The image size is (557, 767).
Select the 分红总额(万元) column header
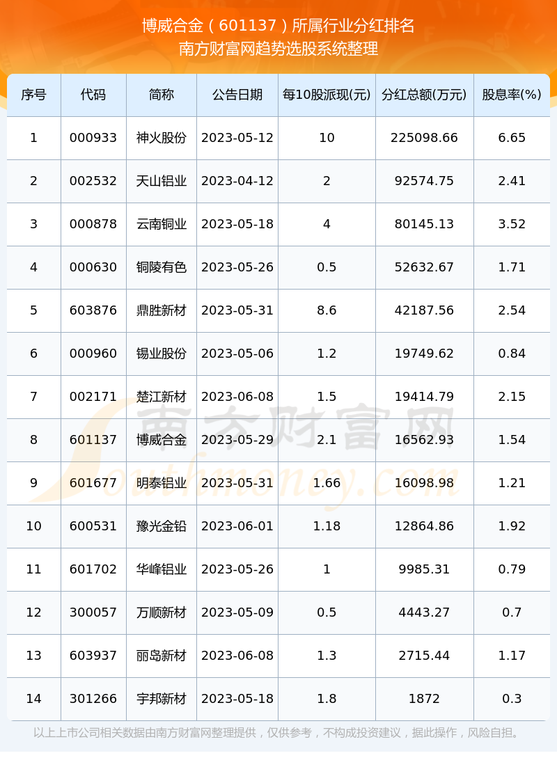tap(424, 95)
